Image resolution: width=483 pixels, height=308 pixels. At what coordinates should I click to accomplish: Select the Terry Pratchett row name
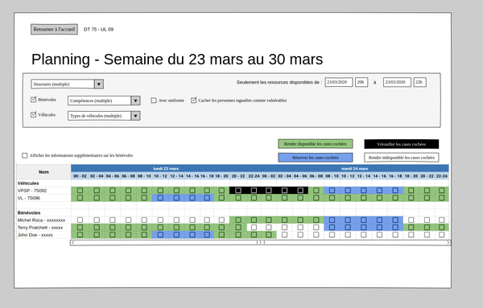tap(40, 228)
